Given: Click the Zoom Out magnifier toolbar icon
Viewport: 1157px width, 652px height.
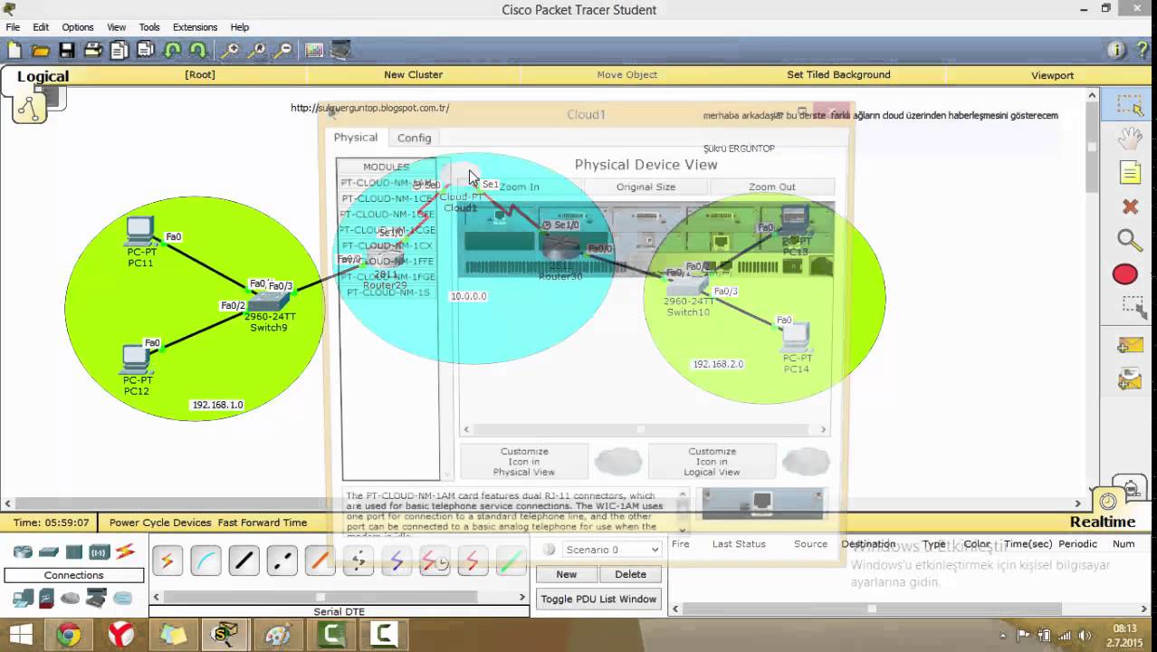Looking at the screenshot, I should [283, 51].
